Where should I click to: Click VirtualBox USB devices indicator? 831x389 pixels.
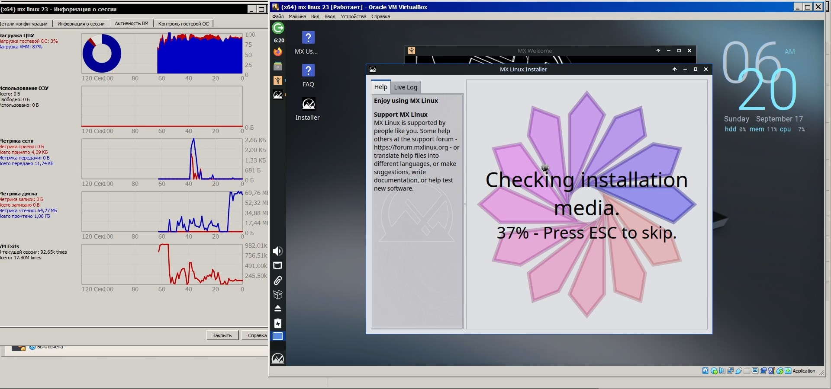[739, 371]
